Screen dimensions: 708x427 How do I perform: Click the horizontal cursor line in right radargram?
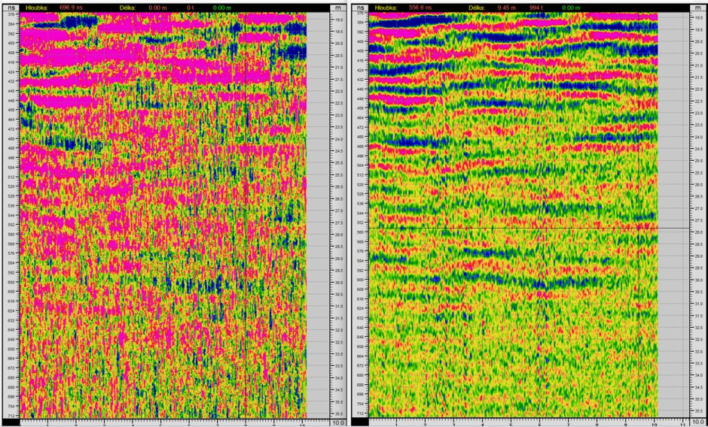512,228
